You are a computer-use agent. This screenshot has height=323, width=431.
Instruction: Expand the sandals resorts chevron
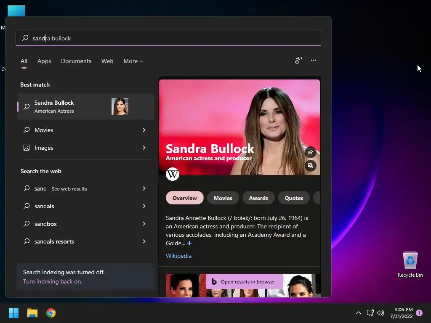click(x=144, y=241)
